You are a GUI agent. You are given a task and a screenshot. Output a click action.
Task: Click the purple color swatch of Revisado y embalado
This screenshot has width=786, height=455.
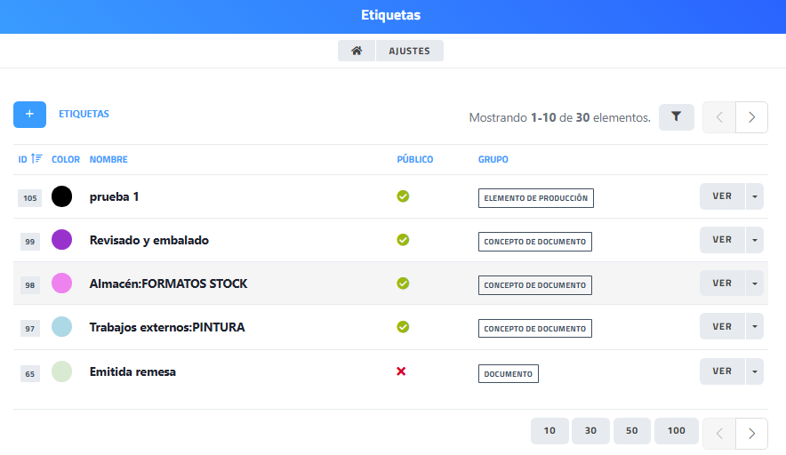tap(61, 240)
